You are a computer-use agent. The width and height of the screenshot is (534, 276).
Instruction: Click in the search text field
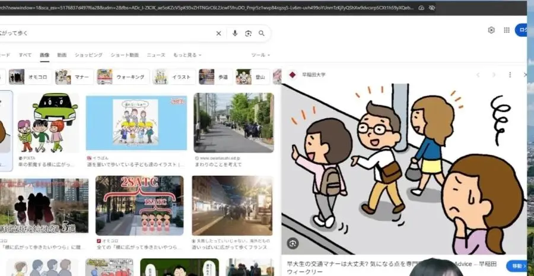point(107,33)
